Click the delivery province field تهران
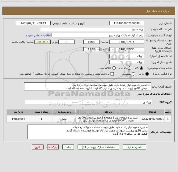This screenshot has width=178, height=172. [x=127, y=56]
